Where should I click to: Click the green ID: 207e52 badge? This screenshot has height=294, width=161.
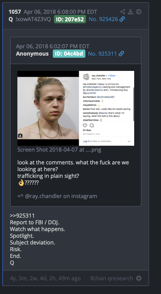pyautogui.click(x=70, y=19)
